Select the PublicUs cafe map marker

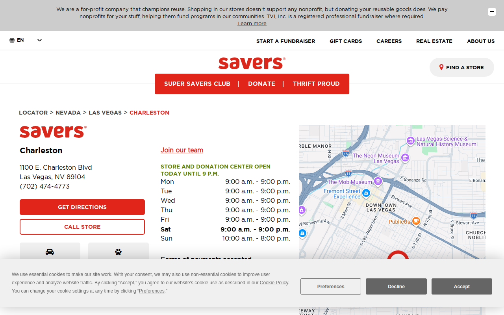[416, 220]
